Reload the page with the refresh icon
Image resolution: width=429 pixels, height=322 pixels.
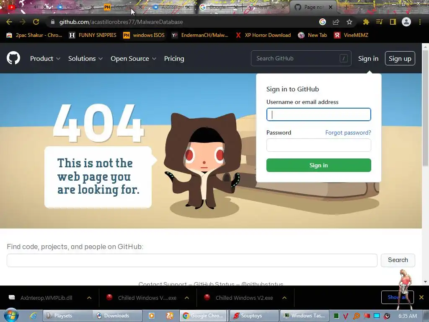tap(36, 22)
